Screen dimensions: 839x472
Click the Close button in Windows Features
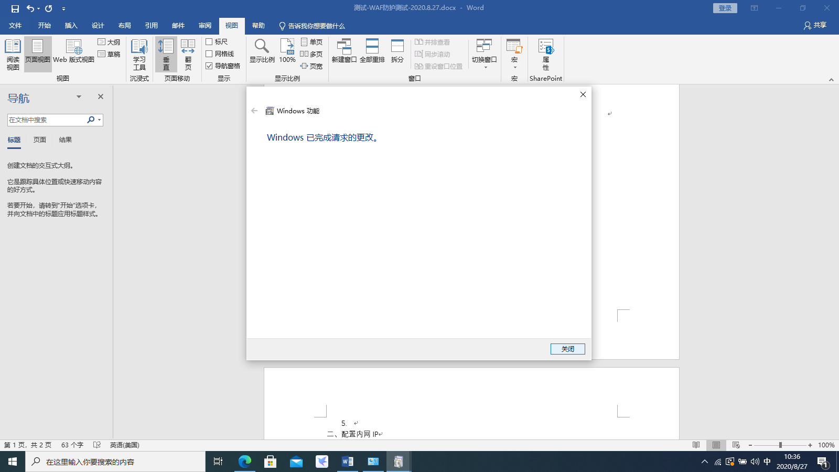click(567, 349)
